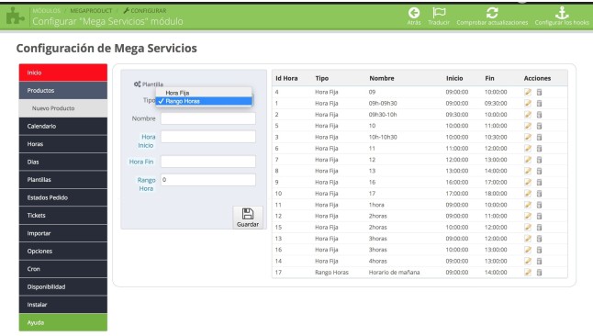Screen dimensions: 593x336
Task: Delete the 09h30-10h hour row
Action: 539,114
